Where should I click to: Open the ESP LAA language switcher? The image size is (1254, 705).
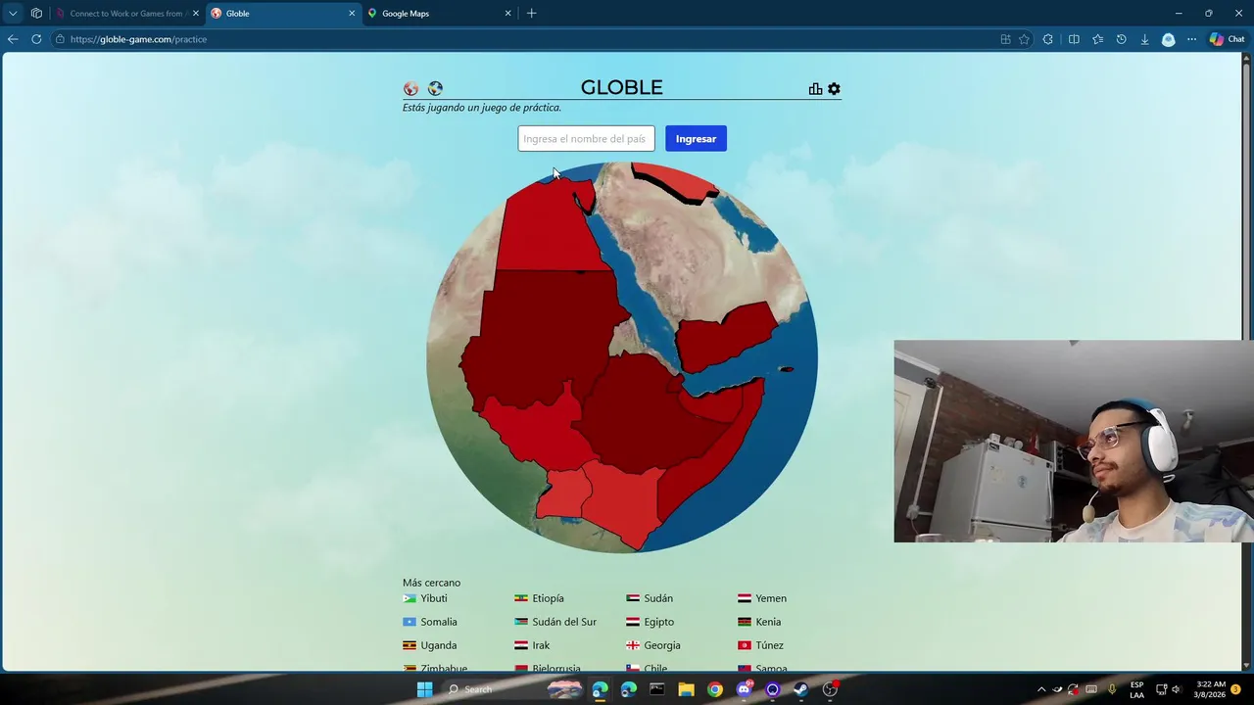1136,689
